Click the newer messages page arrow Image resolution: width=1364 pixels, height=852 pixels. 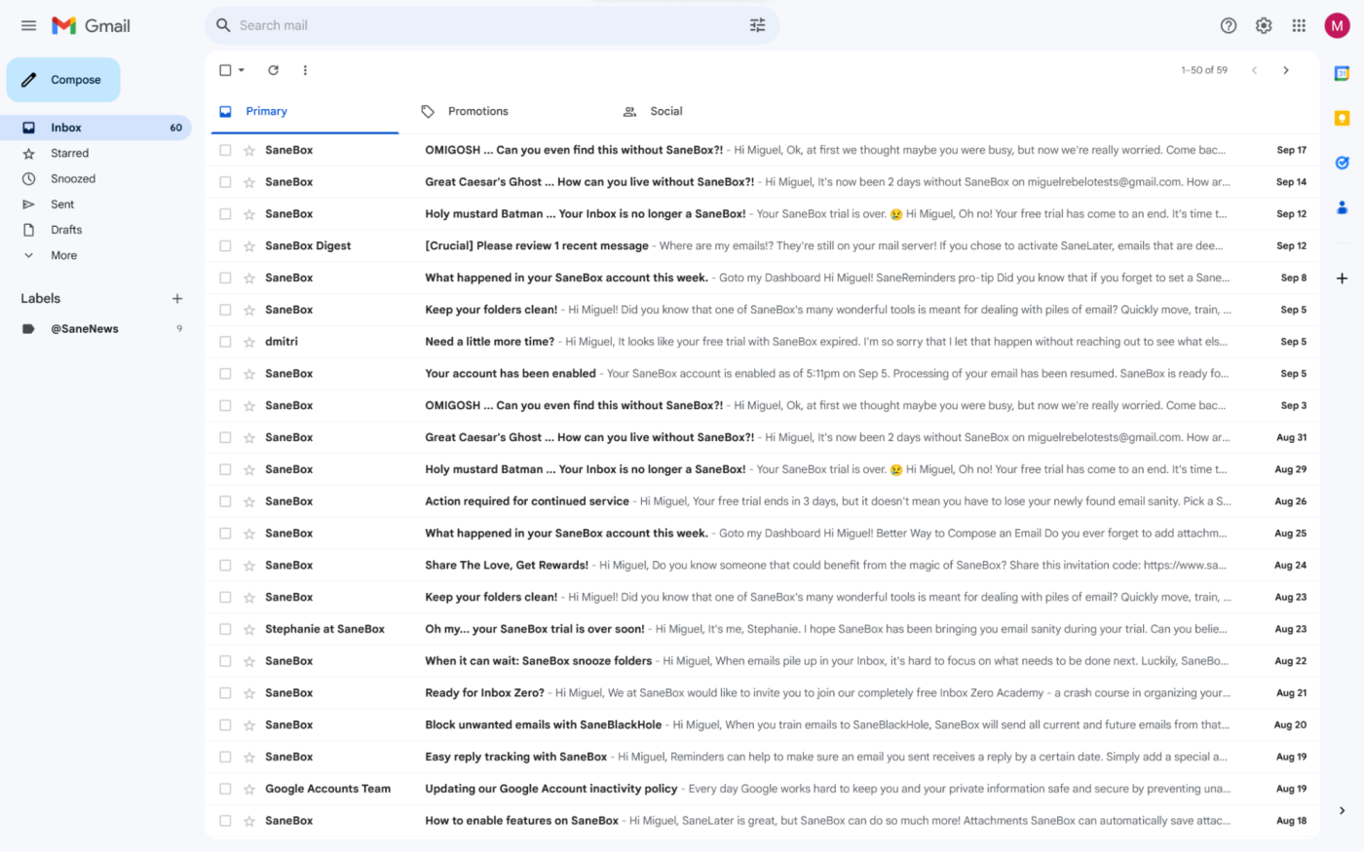tap(1255, 70)
